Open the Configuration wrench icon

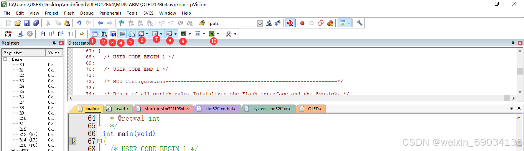click(x=359, y=23)
